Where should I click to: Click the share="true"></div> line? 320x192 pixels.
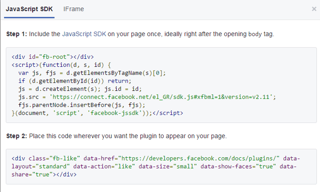coord(44,174)
